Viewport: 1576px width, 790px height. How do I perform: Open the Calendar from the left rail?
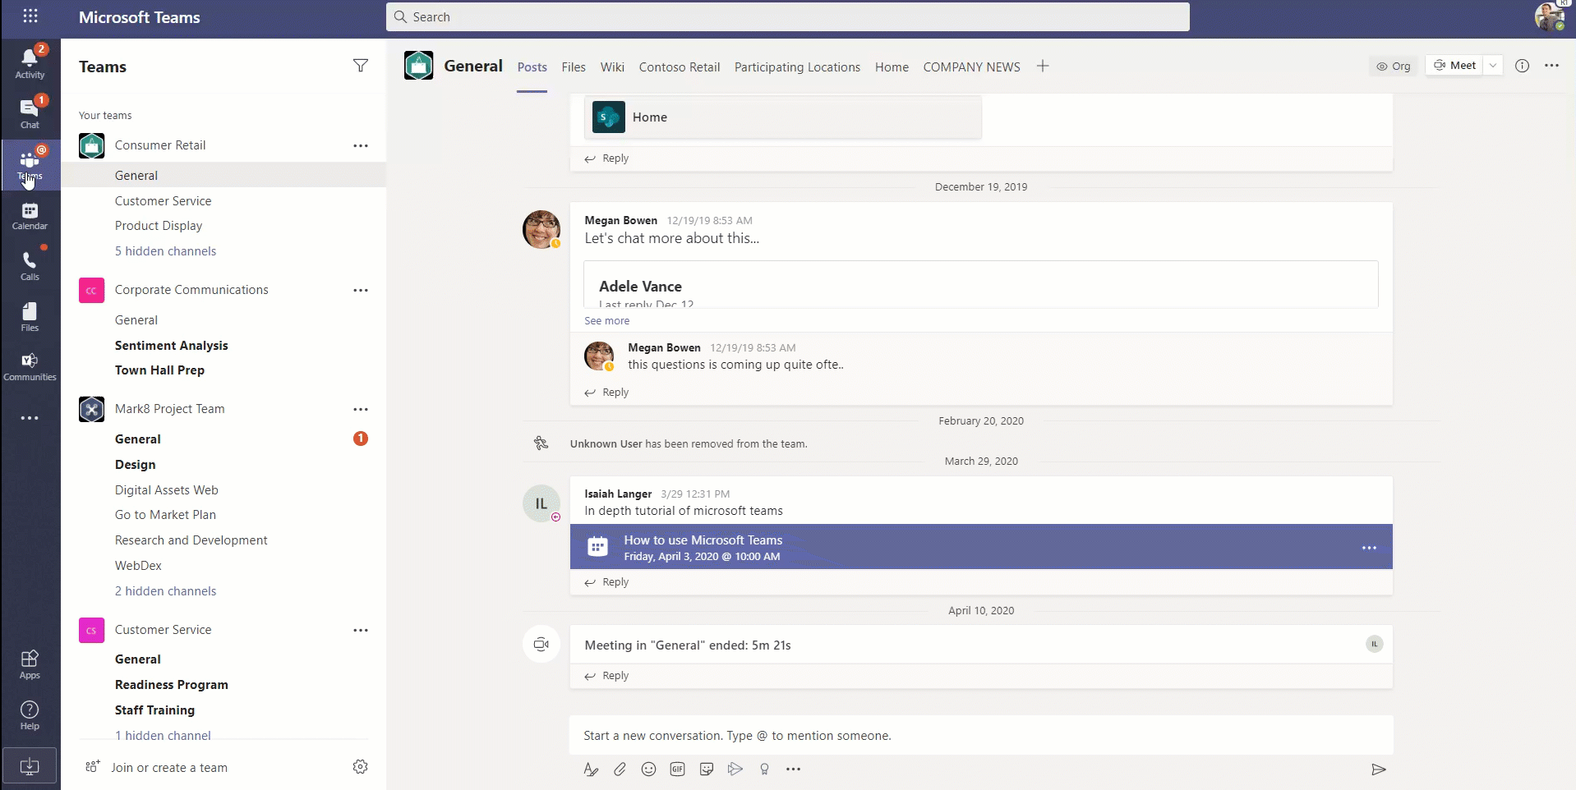click(x=30, y=214)
